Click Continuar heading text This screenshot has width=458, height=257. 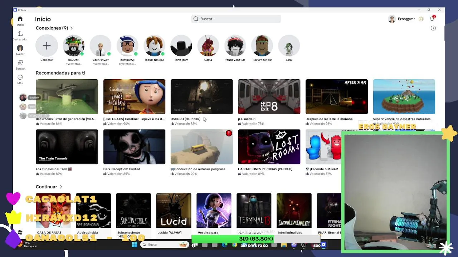pos(47,187)
